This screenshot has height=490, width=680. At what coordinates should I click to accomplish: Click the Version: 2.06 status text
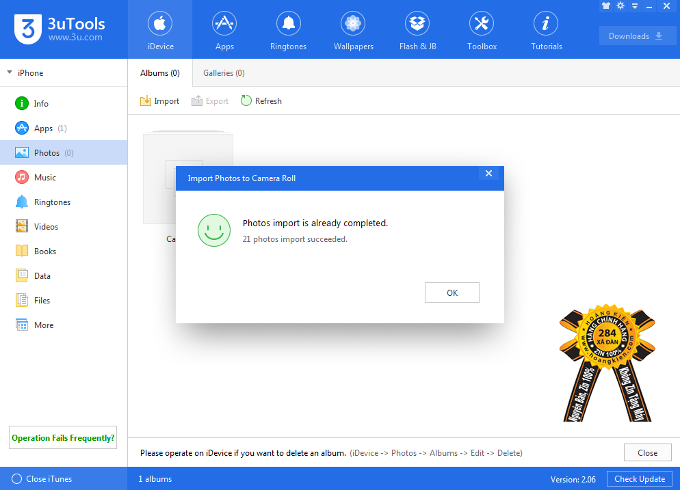[573, 479]
